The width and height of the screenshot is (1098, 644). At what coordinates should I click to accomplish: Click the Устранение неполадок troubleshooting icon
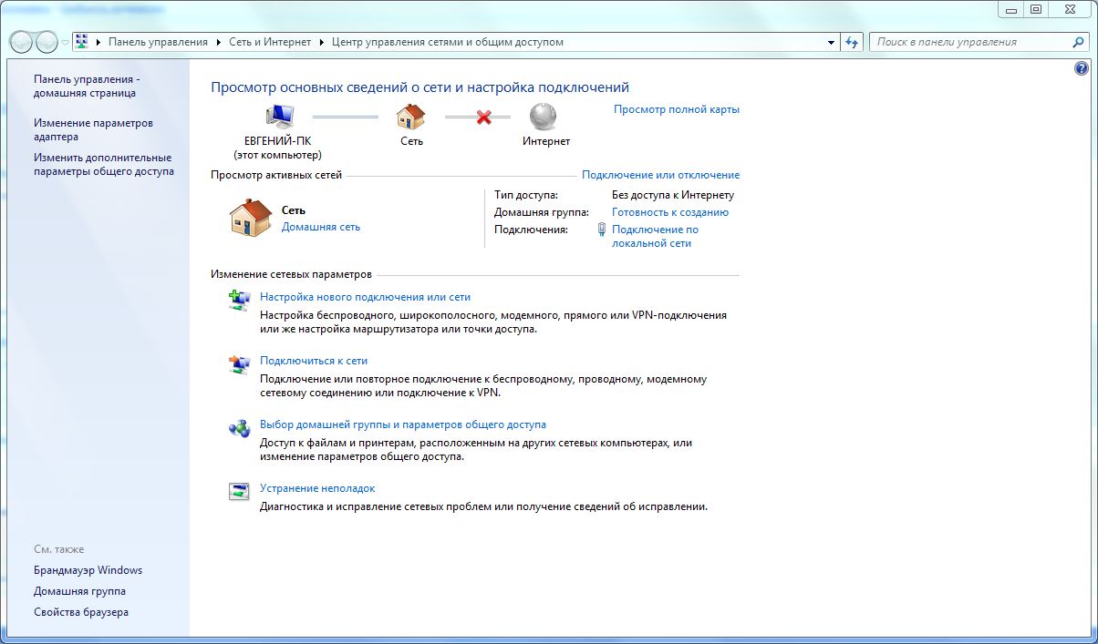tap(238, 492)
